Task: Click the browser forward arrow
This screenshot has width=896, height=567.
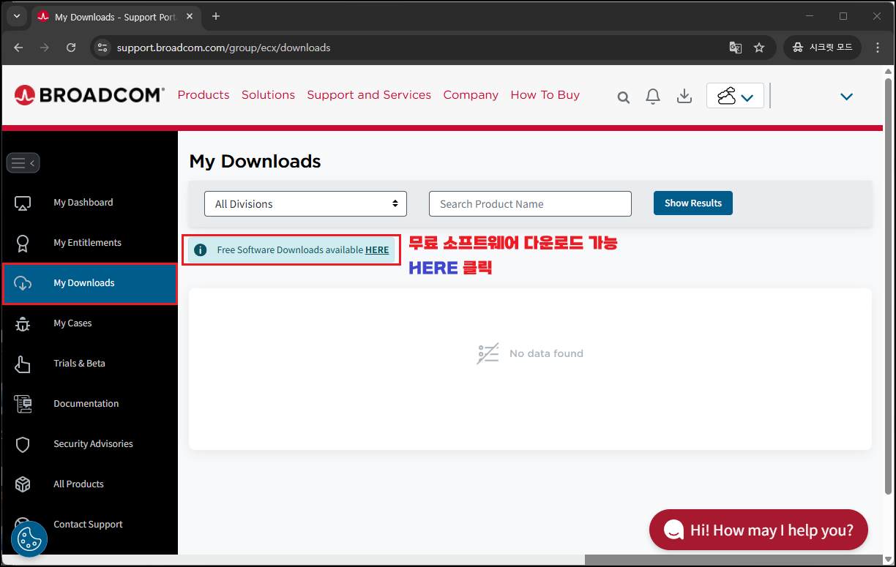Action: (x=45, y=48)
